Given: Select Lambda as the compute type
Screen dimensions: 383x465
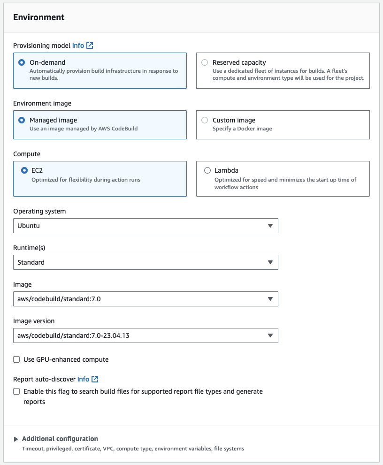Looking at the screenshot, I should pos(207,171).
